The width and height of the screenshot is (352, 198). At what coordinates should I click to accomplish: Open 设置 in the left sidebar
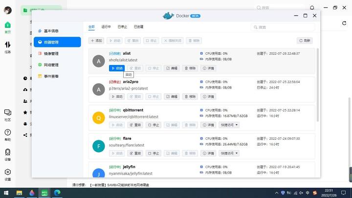point(8,175)
